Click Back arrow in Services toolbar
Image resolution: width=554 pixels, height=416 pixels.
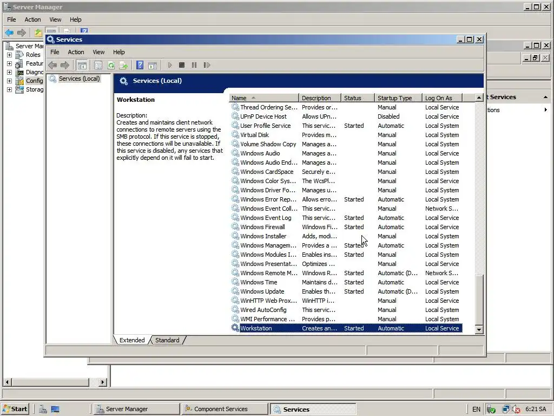52,65
